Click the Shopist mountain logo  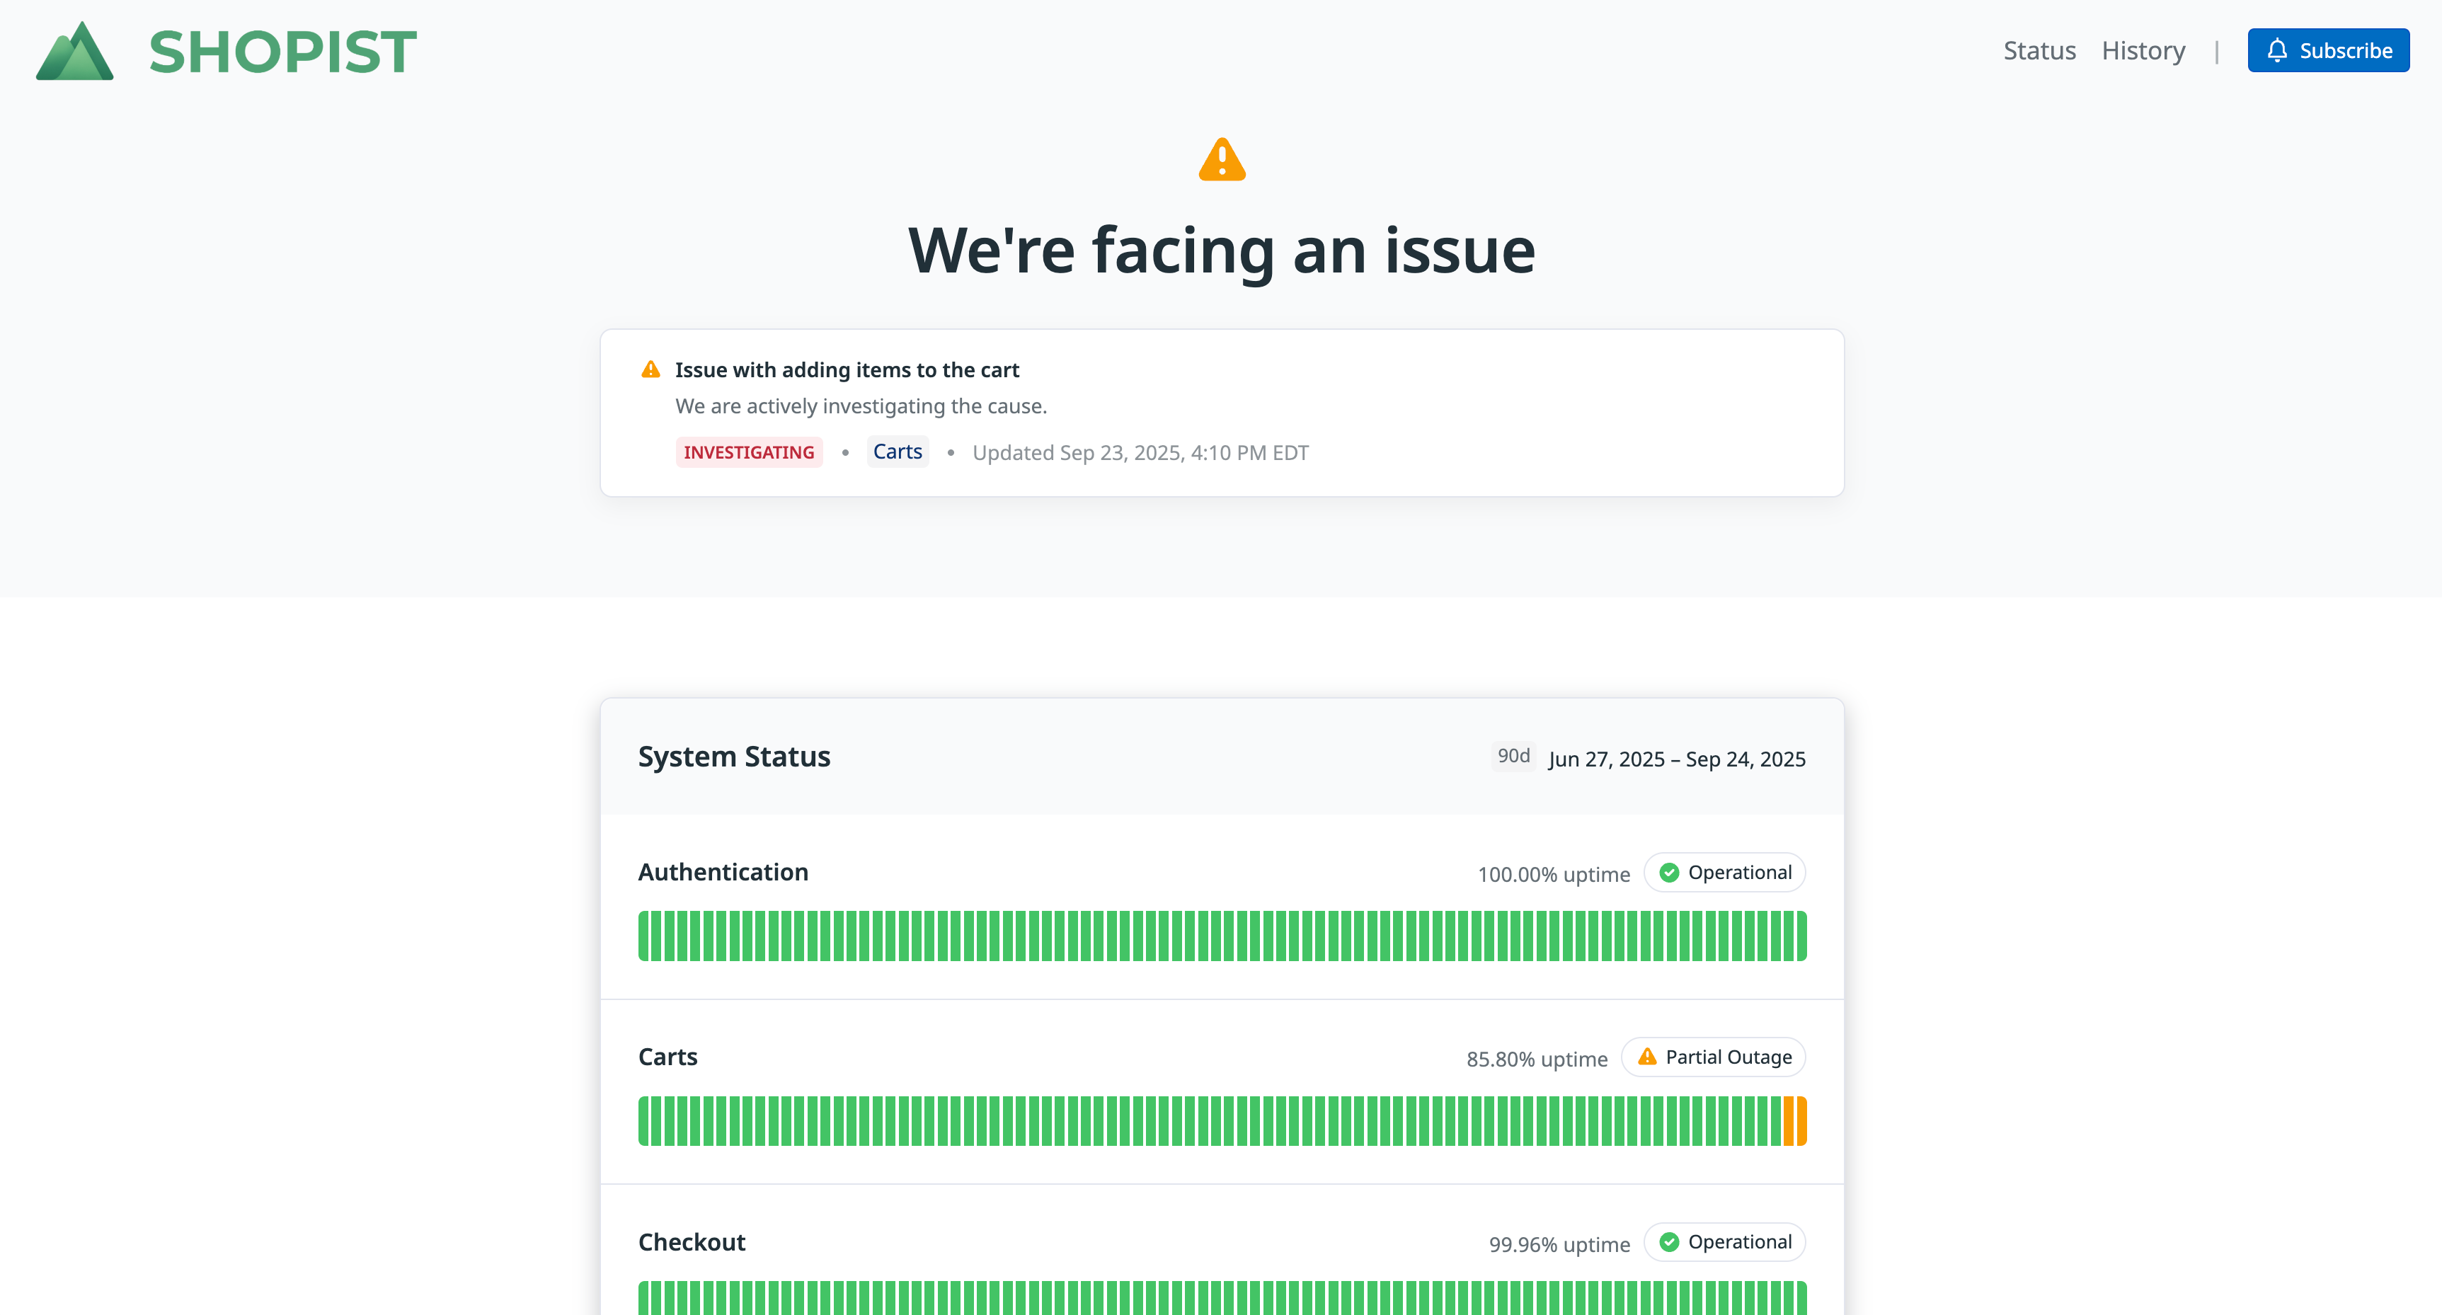[74, 51]
